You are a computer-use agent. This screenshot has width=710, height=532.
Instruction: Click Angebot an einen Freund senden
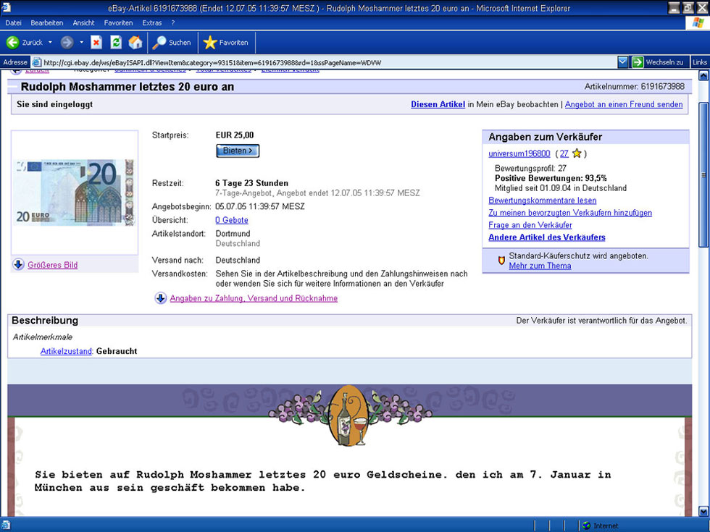[624, 104]
